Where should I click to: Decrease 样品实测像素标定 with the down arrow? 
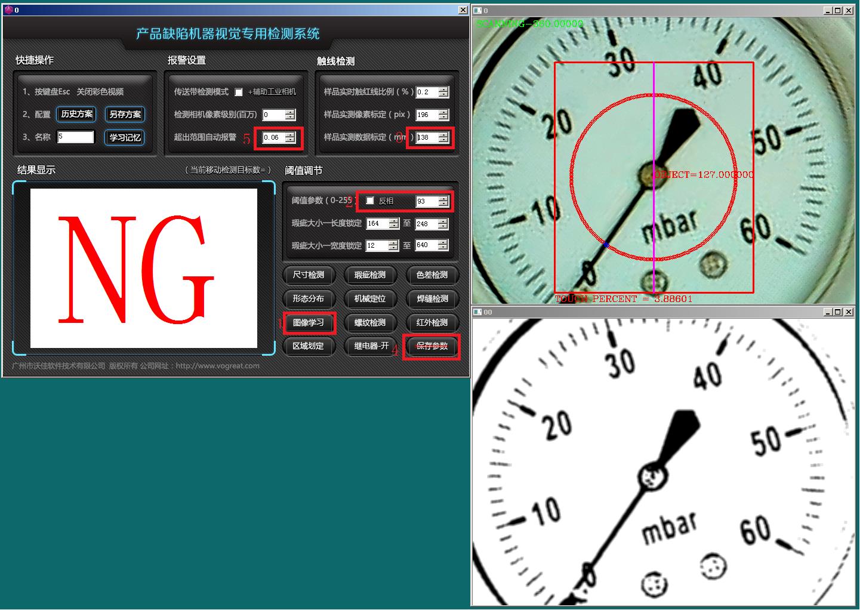click(x=443, y=118)
